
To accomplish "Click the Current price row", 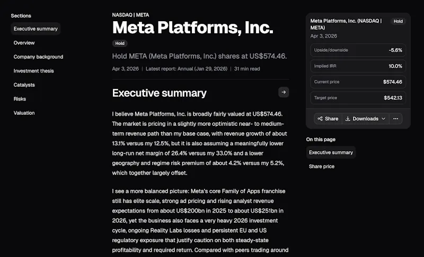I will coord(358,82).
